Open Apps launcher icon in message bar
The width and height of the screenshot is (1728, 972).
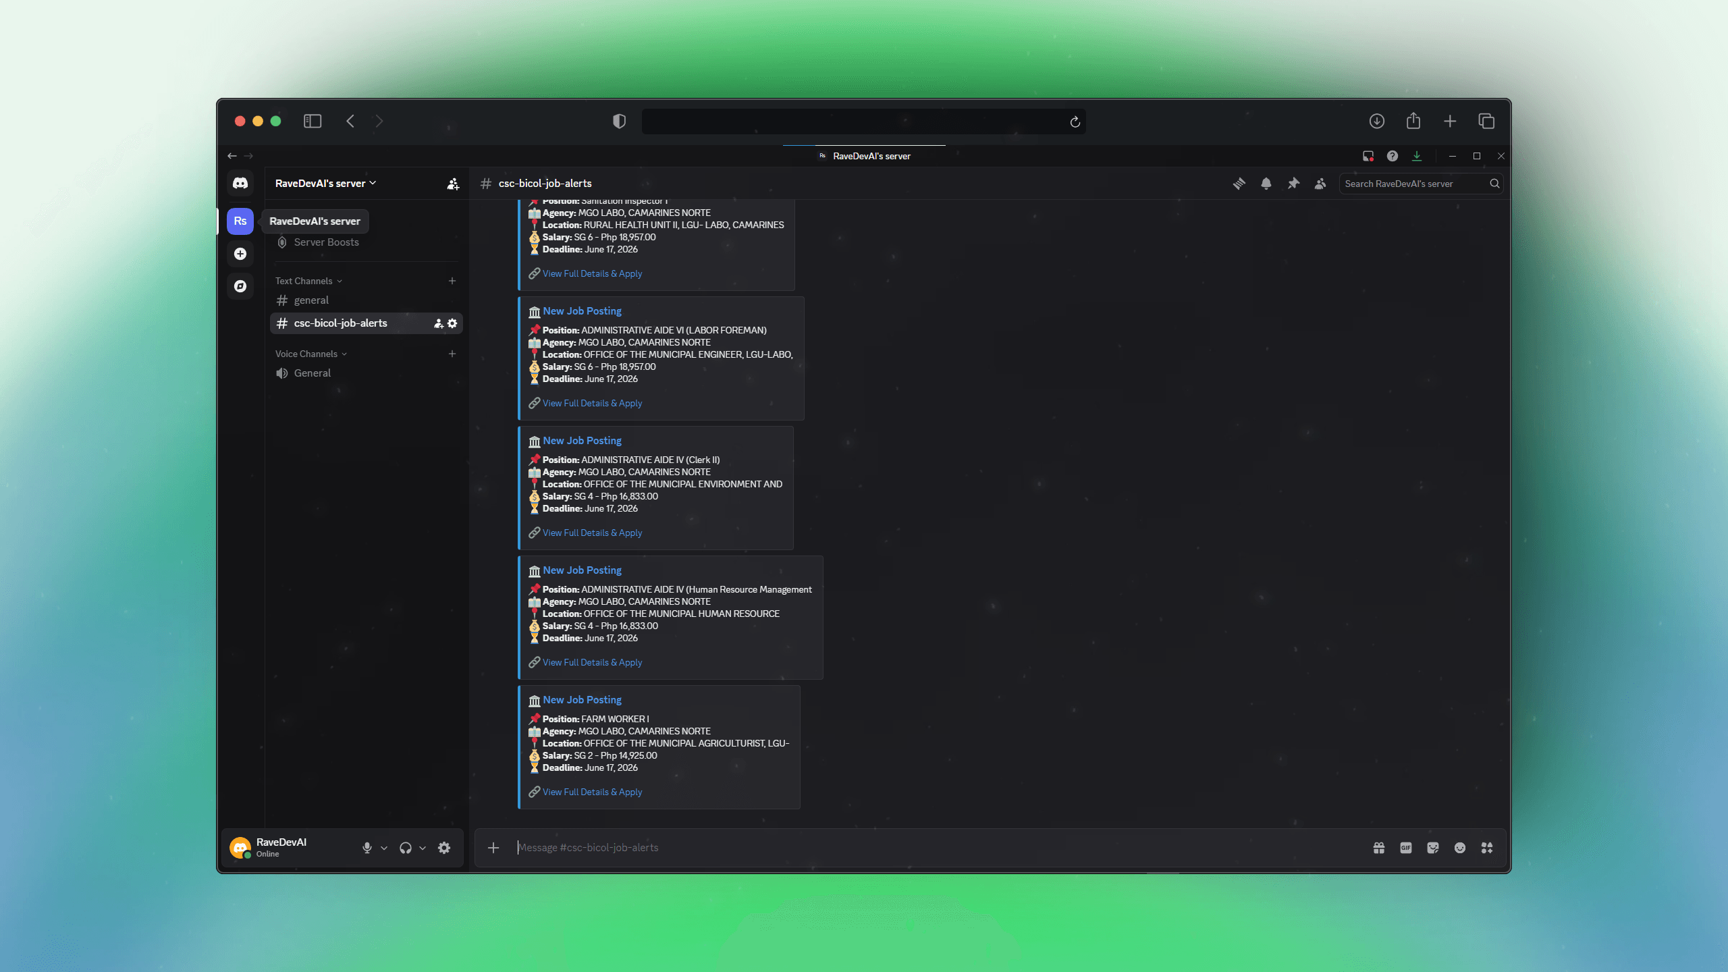click(x=1487, y=848)
